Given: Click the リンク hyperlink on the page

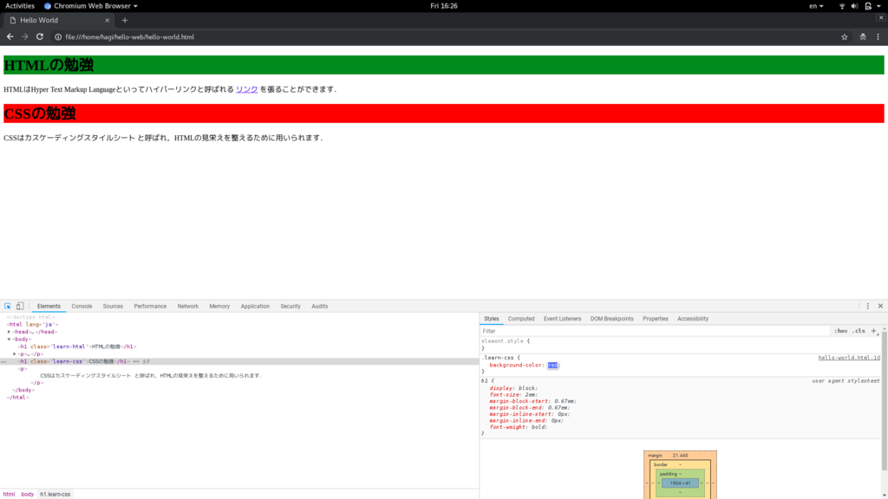Looking at the screenshot, I should (x=247, y=89).
